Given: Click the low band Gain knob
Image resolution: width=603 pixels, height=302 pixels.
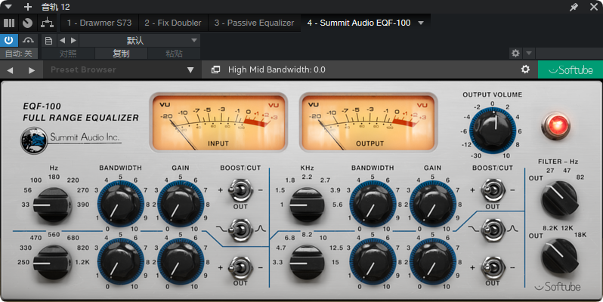Looking at the screenshot, I should [x=181, y=204].
